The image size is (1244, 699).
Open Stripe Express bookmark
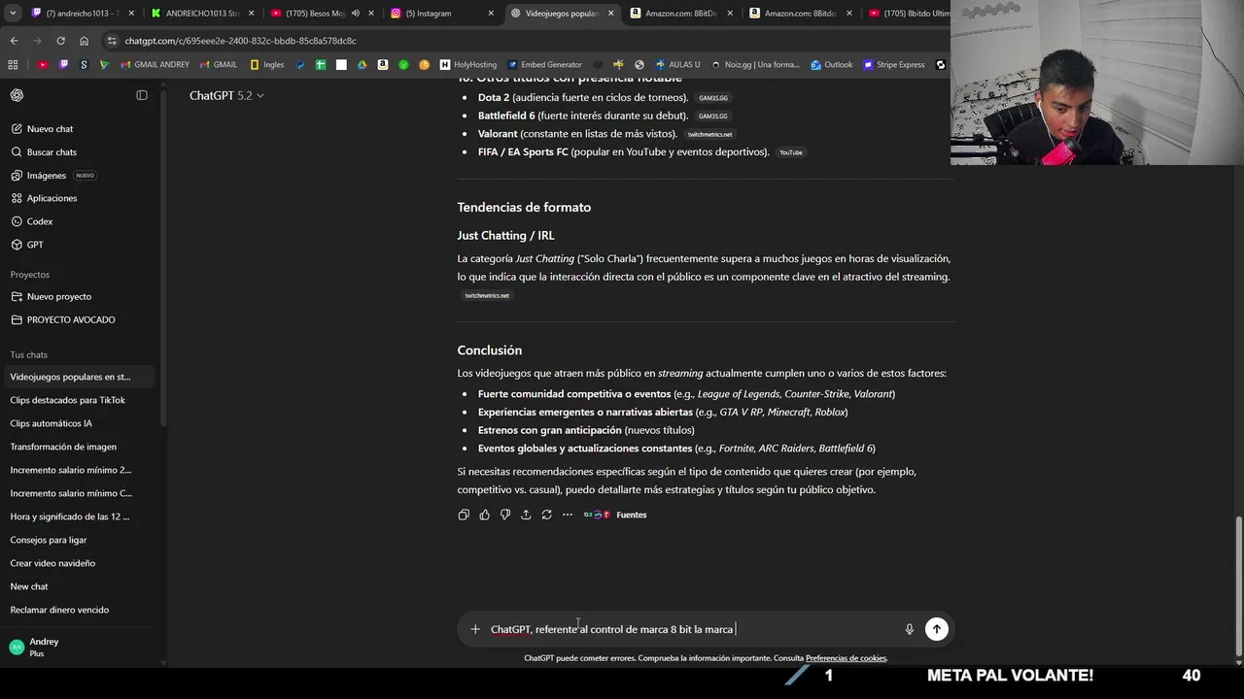click(x=894, y=65)
